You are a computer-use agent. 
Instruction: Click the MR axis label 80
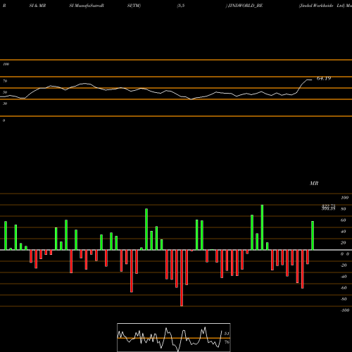coord(344,209)
